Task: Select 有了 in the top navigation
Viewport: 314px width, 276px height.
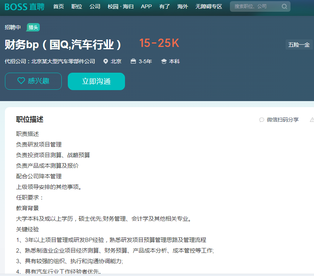Action: point(164,6)
